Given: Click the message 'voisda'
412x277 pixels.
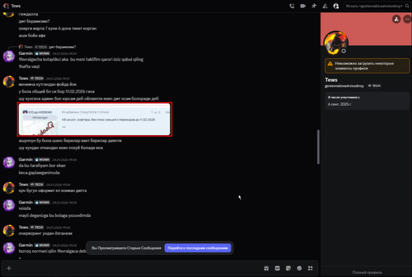Looking at the screenshot, I should (25, 208).
